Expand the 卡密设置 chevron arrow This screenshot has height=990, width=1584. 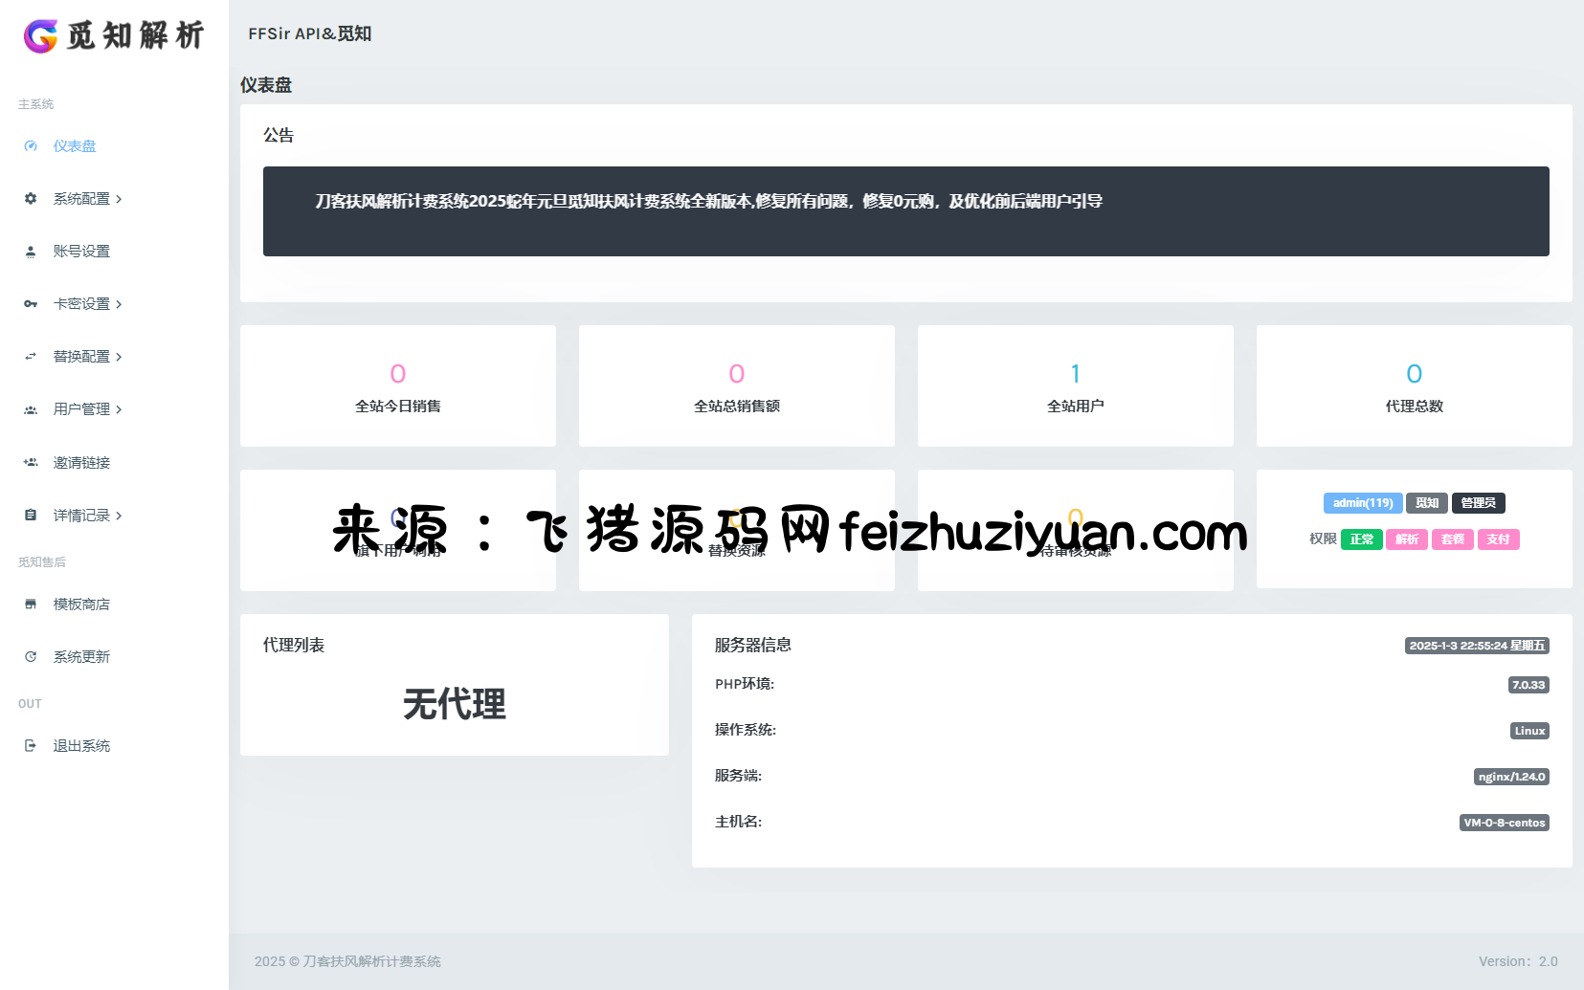119,304
